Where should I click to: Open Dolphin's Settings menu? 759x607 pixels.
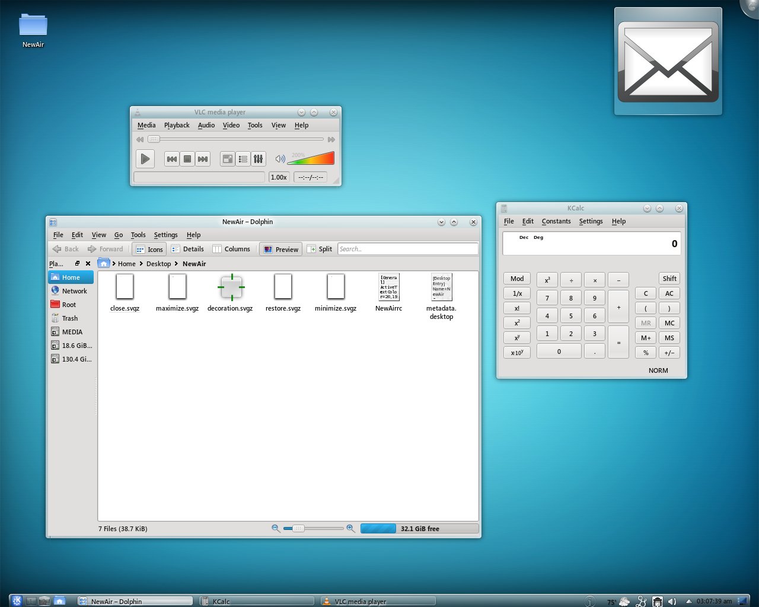click(165, 235)
